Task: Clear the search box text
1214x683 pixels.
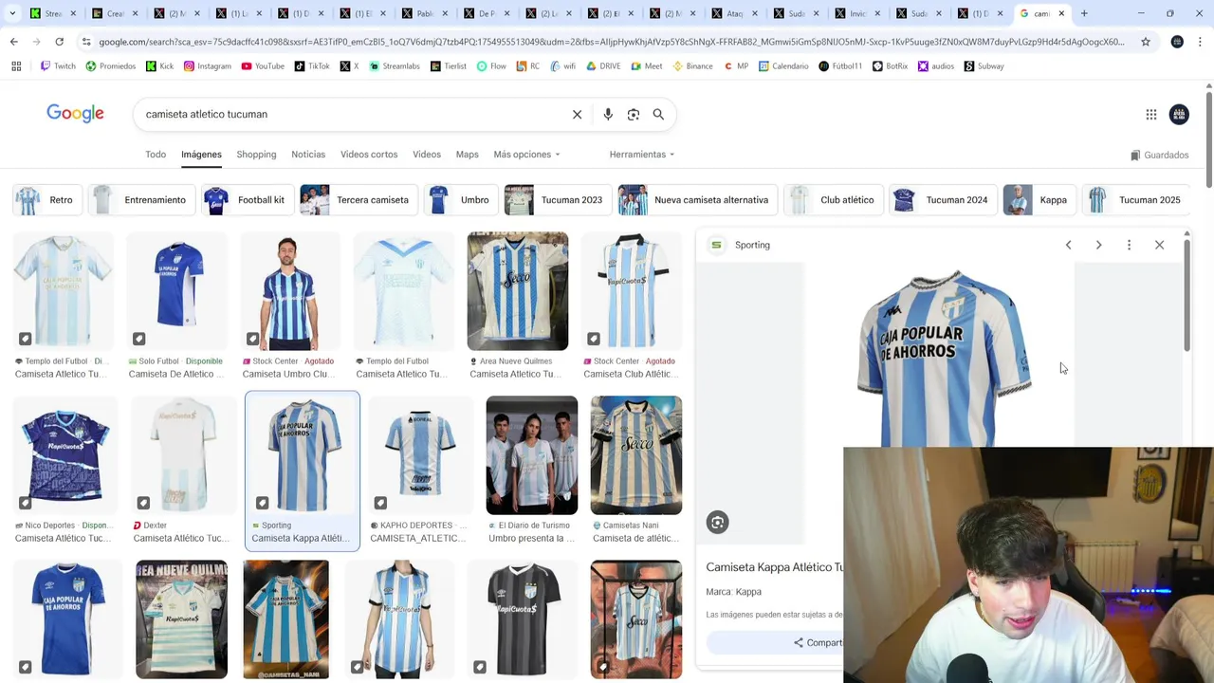Action: [577, 114]
